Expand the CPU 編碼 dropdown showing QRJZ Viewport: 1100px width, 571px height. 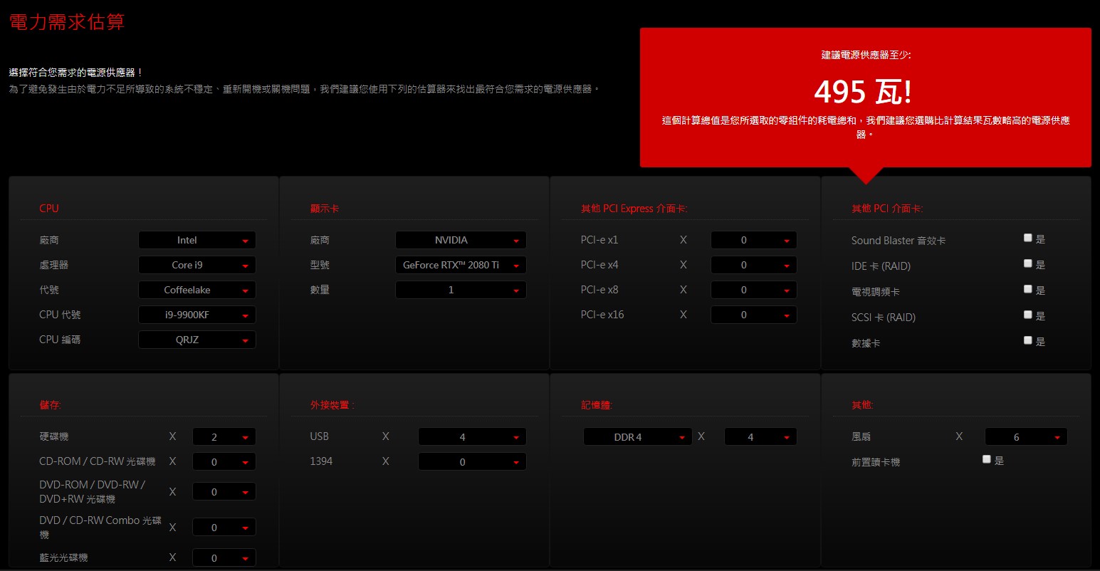pos(197,340)
